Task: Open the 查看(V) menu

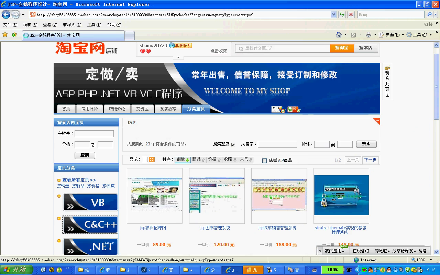Action: 50,25
